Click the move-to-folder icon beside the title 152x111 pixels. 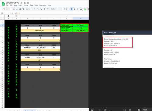(25, 3)
